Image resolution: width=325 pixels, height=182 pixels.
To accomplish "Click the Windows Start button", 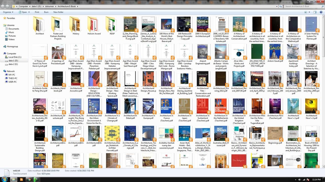I will [x=5, y=179].
